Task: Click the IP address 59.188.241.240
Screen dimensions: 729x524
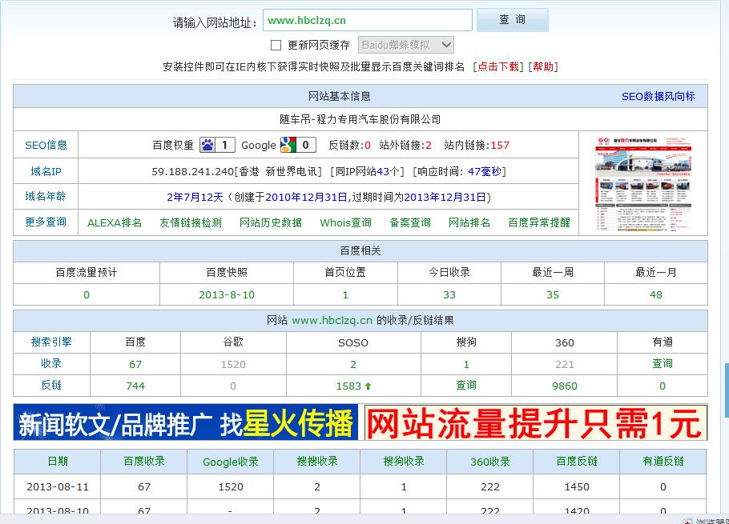Action: (x=192, y=172)
